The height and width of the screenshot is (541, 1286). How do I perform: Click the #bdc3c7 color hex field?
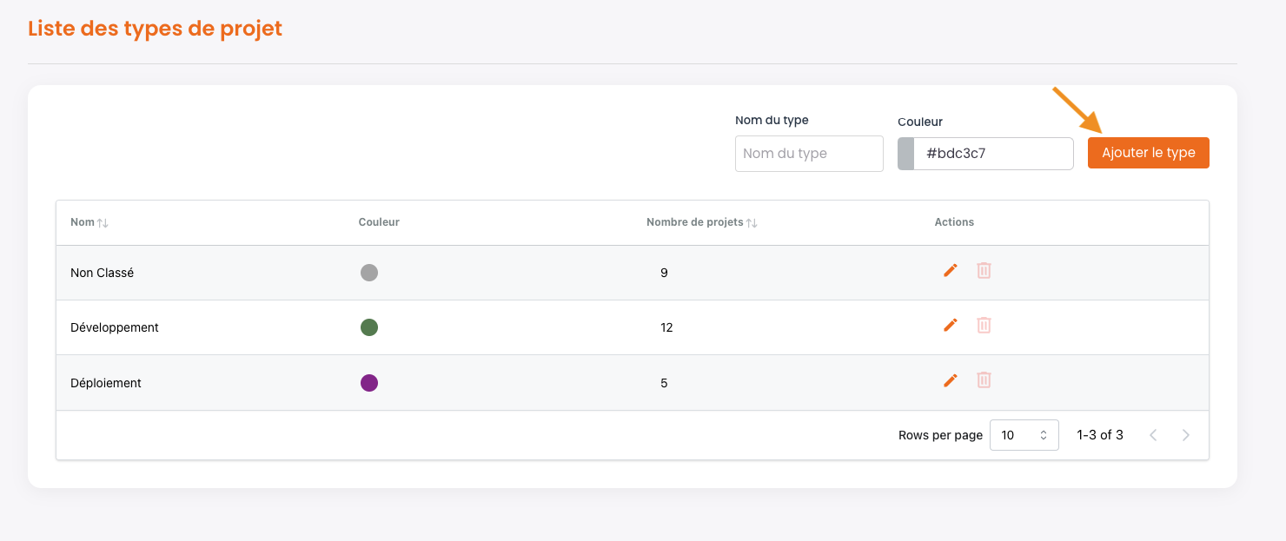tap(993, 154)
